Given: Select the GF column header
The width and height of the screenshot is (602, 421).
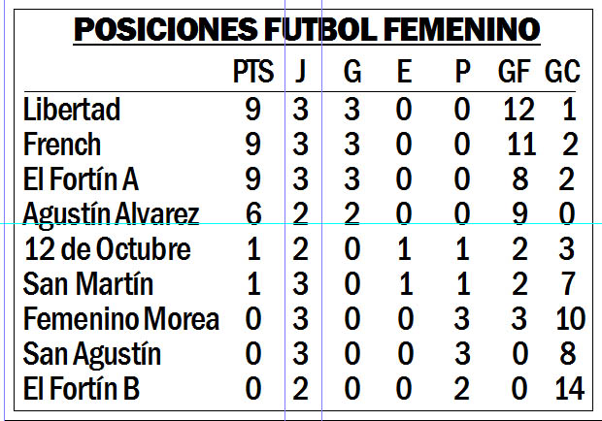Looking at the screenshot, I should pos(515,72).
